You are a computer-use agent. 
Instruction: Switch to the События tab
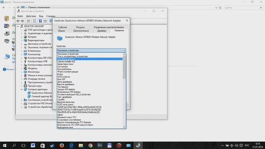(x=63, y=27)
